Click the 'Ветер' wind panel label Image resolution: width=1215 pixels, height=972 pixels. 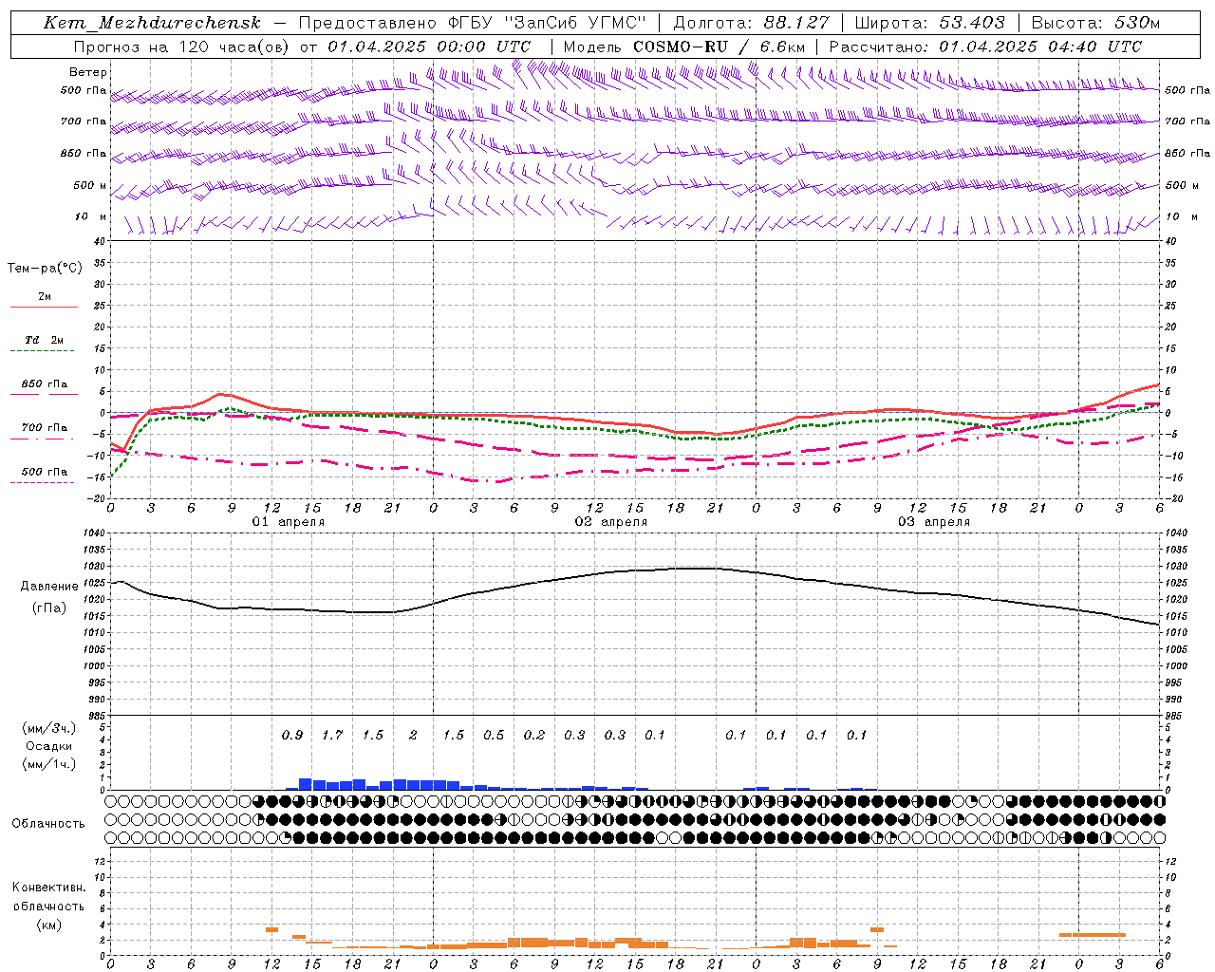88,72
